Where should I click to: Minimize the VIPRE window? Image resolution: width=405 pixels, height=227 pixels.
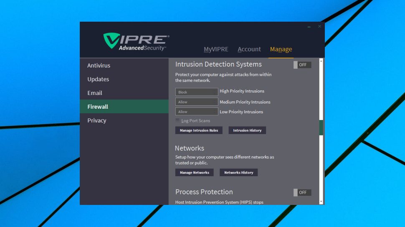point(309,27)
